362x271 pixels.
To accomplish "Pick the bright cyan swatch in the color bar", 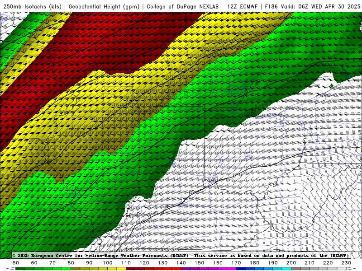I will [x=286, y=269].
